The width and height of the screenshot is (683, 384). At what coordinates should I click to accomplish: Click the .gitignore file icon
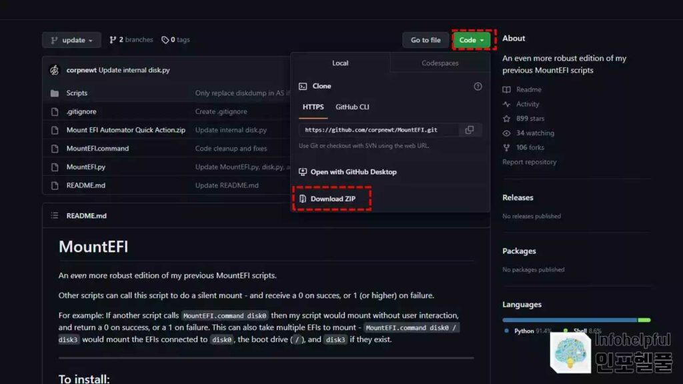click(x=55, y=111)
